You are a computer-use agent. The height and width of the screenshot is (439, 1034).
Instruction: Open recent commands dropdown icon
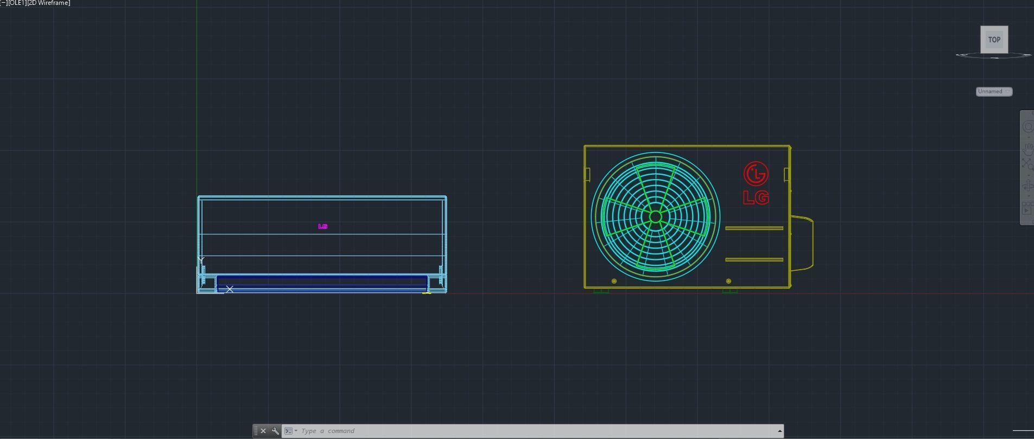[291, 431]
